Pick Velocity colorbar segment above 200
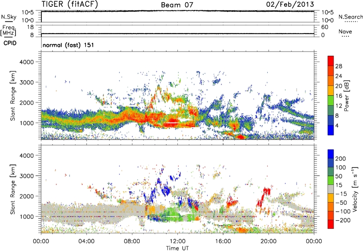Screen dimensions: 363x251 [331, 154]
